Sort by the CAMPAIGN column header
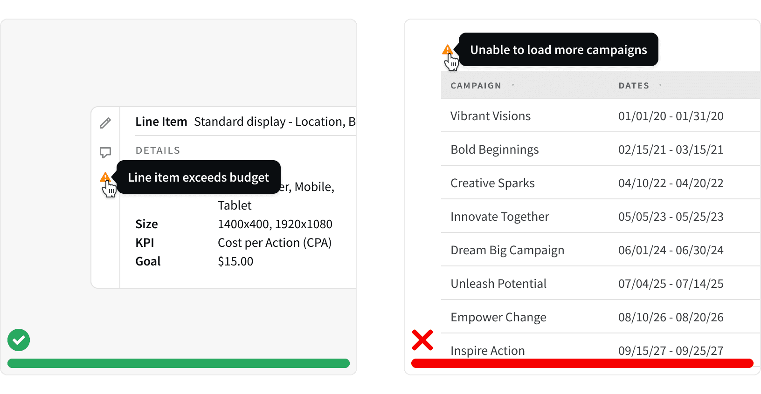This screenshot has height=394, width=761. tap(476, 86)
